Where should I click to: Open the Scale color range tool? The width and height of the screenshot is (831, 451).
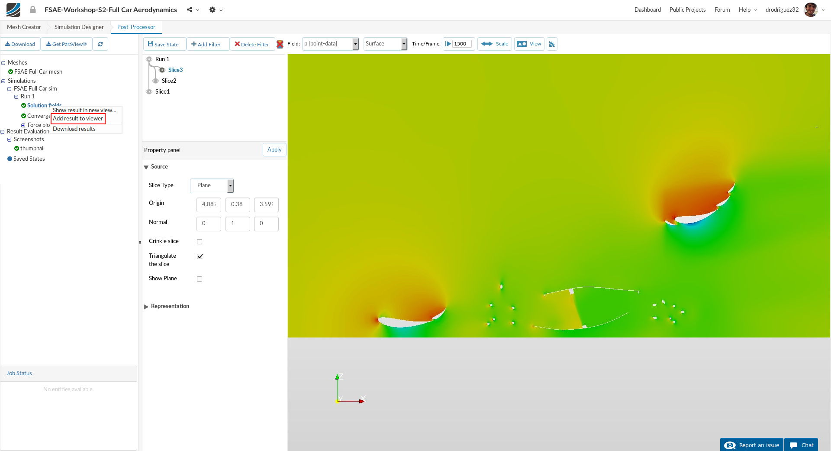tap(495, 44)
